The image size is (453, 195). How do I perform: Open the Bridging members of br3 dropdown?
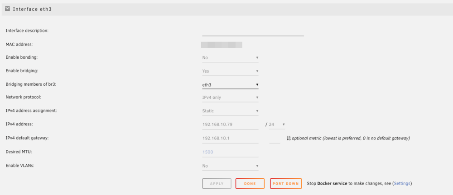click(230, 85)
